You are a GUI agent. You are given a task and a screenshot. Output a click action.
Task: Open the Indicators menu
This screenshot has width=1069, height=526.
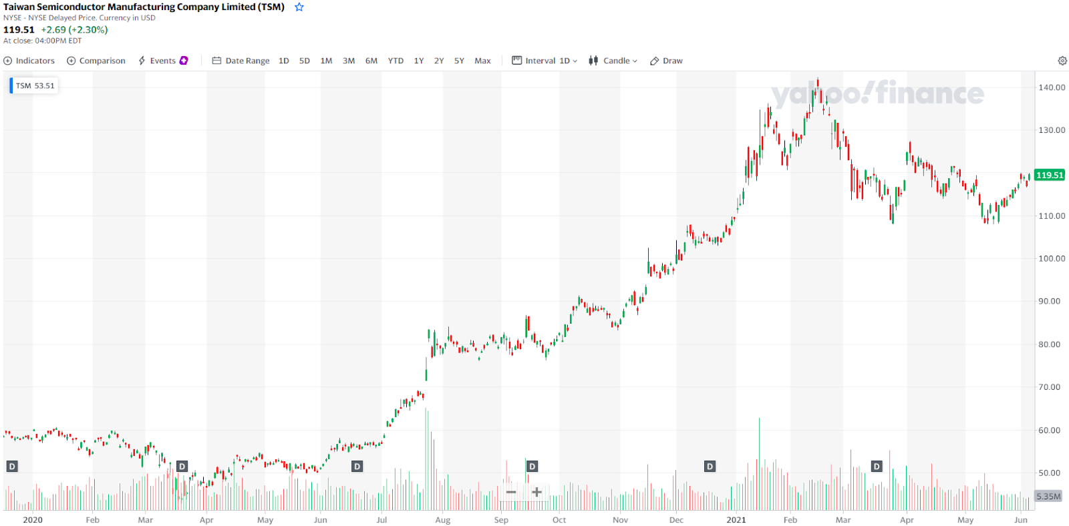pos(29,61)
